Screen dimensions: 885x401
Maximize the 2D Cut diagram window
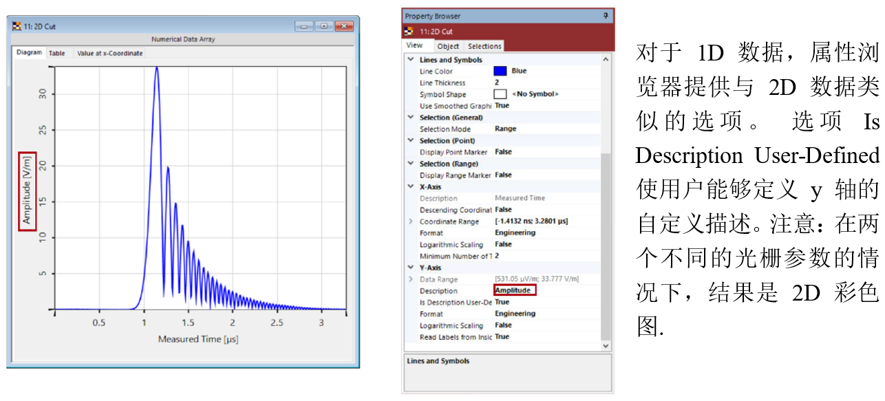(323, 26)
